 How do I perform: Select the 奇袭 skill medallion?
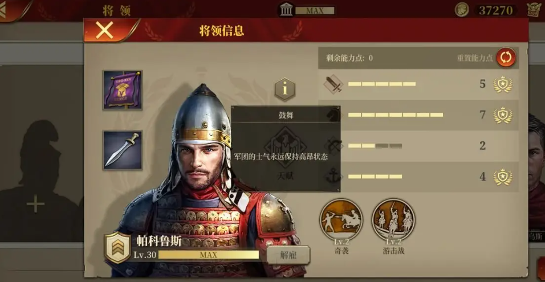point(341,220)
